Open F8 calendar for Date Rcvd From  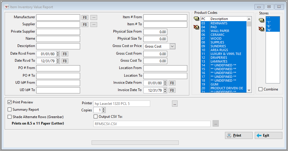coord(65,54)
